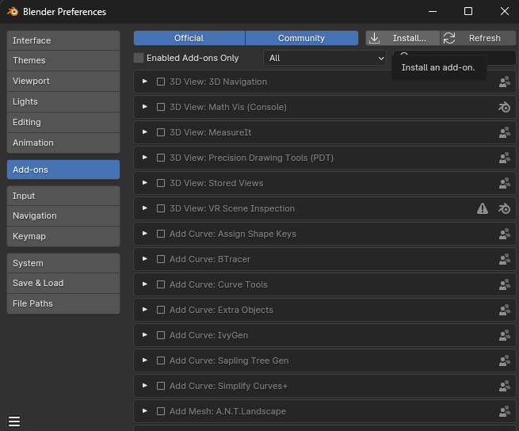The image size is (519, 431).
Task: Click community icon on IvyGen row
Action: coord(505,335)
